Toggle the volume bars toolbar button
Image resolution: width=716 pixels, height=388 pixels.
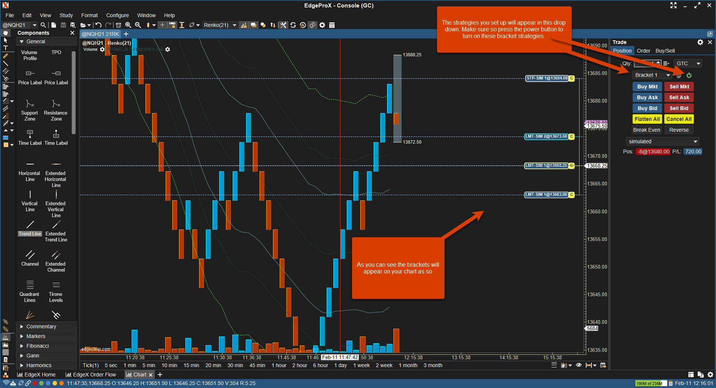(x=244, y=25)
